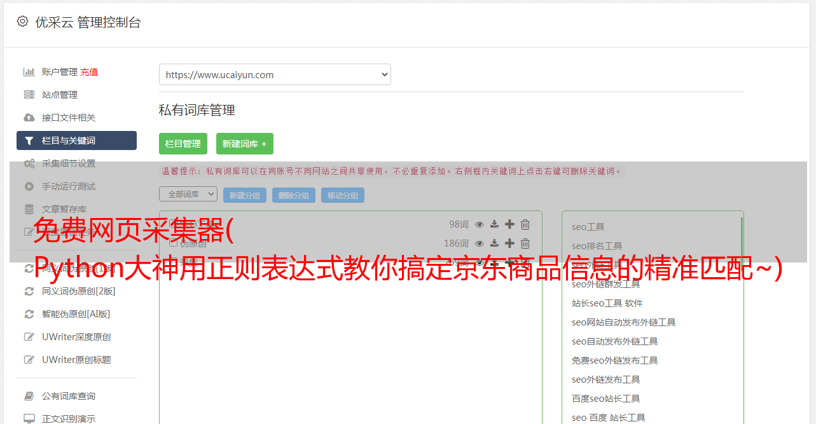
Task: View the 186词 伪原创 library with eye icon
Action: point(480,243)
